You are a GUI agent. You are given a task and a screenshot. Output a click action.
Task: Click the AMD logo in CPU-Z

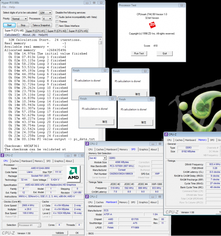point(73,173)
